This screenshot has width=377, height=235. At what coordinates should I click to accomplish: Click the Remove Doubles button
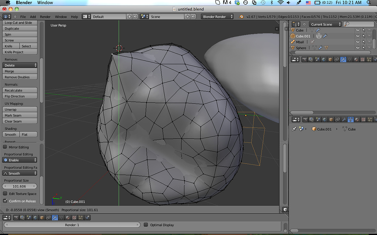coord(20,77)
